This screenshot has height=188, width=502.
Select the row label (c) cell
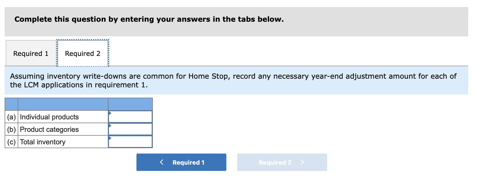coord(11,142)
